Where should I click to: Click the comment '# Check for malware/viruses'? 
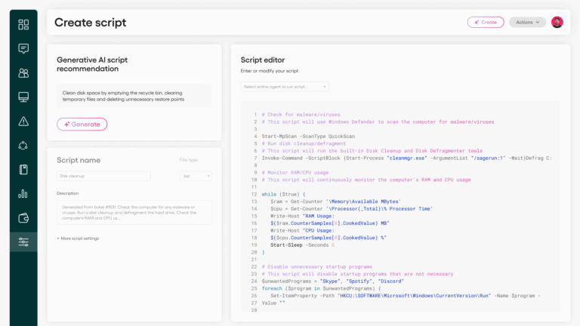301,115
